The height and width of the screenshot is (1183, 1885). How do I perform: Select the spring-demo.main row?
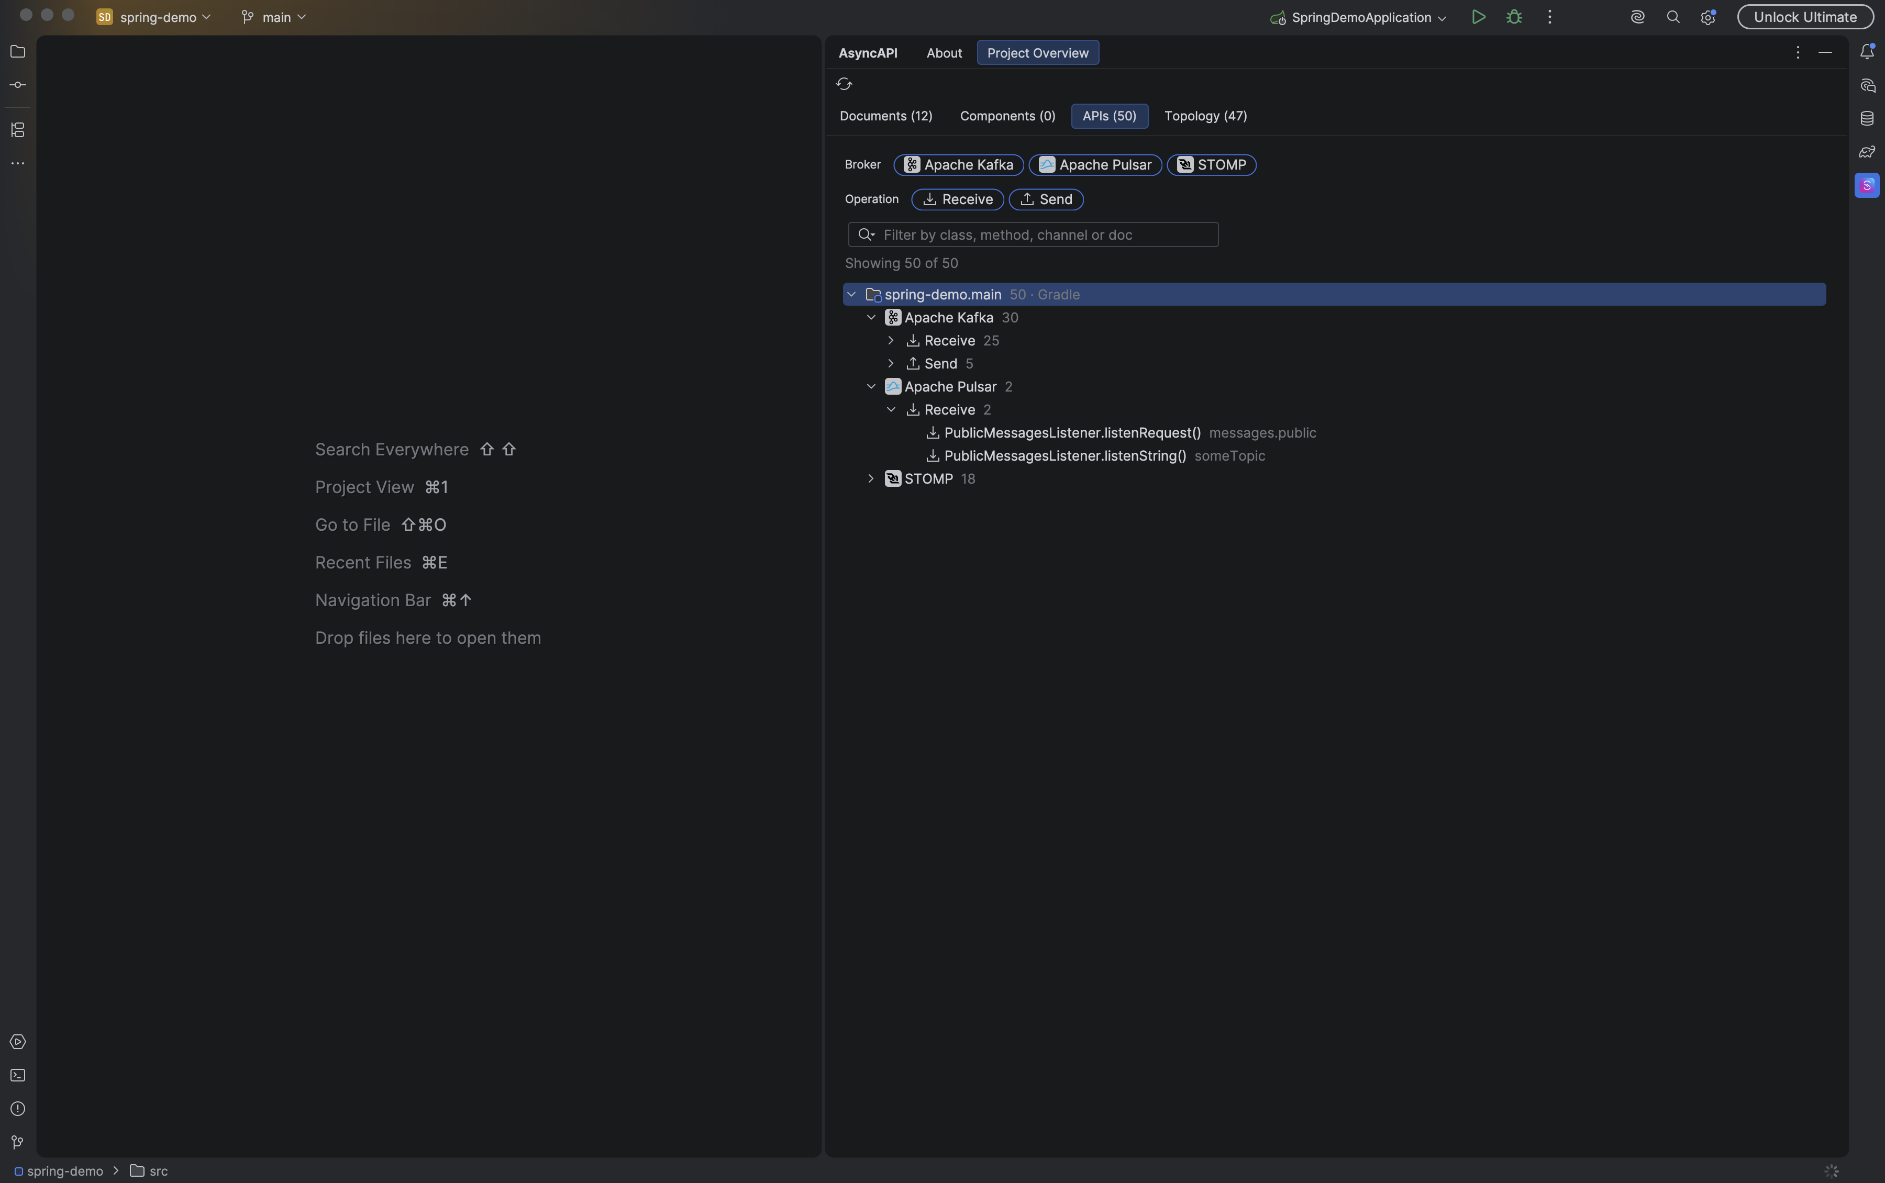pos(1334,295)
